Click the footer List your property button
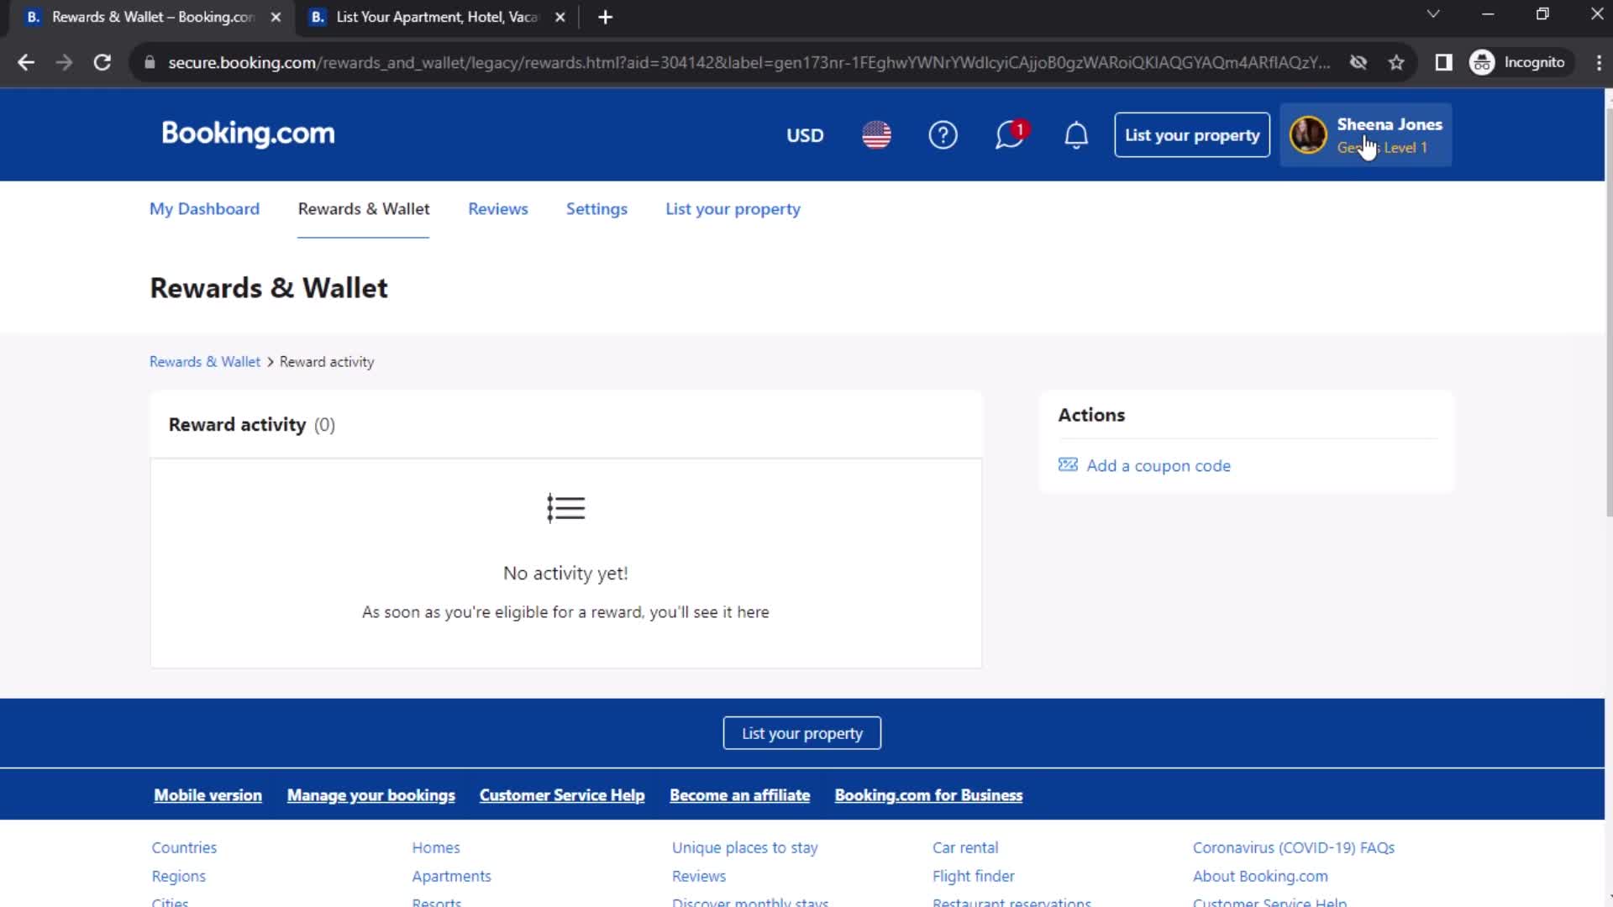Viewport: 1613px width, 907px height. (x=802, y=733)
